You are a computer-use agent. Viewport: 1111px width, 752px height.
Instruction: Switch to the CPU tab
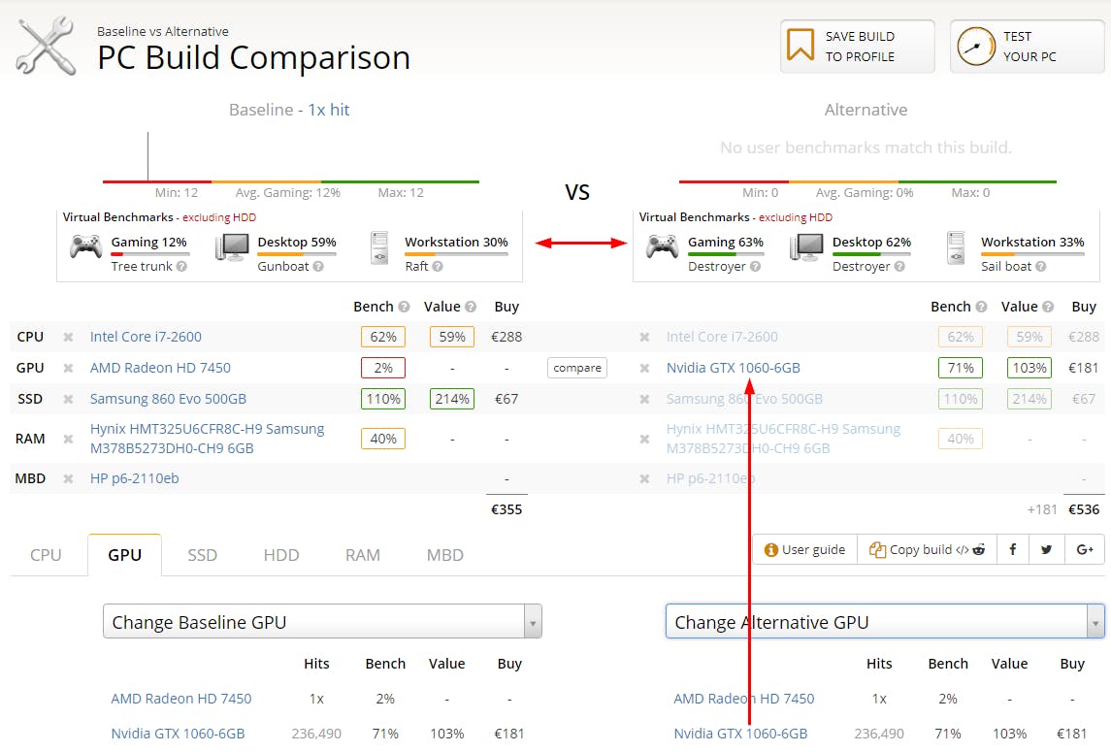[46, 555]
